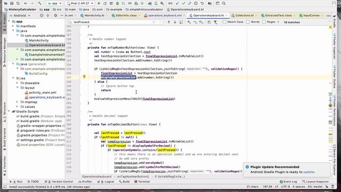Open the Pixel 2 API 27 device dropdown
Screen dimensions: 341x192
pos(80,3)
